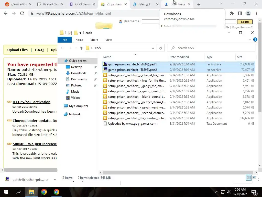Open Downloads in navigation pane
262x197 pixels.
tap(79, 73)
